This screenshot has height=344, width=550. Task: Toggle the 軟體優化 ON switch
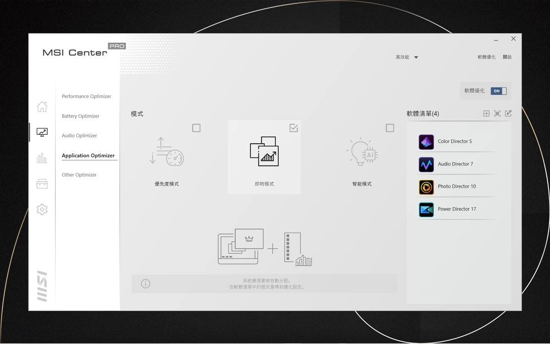coord(498,91)
